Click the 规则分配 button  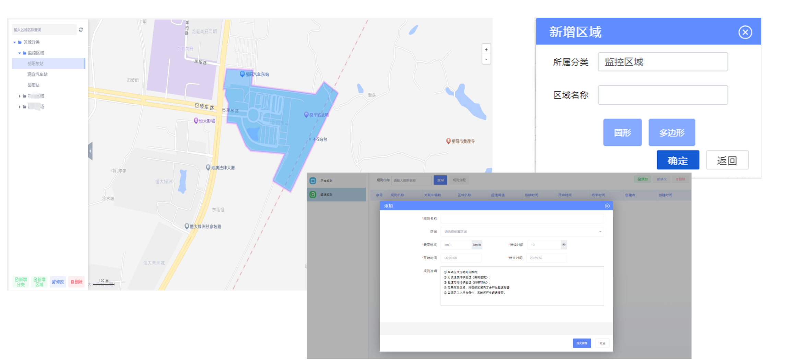click(x=459, y=180)
